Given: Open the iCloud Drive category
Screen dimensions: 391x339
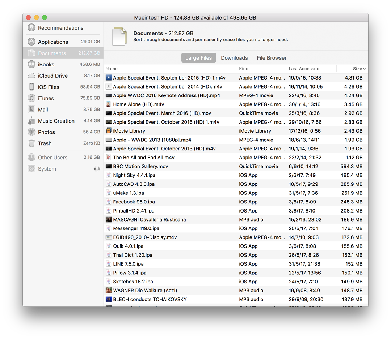Looking at the screenshot, I should [x=63, y=76].
